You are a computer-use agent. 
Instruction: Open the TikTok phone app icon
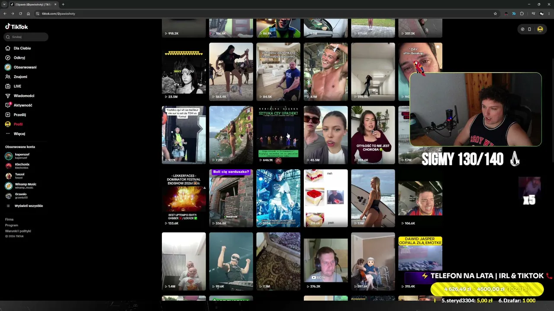point(529,29)
